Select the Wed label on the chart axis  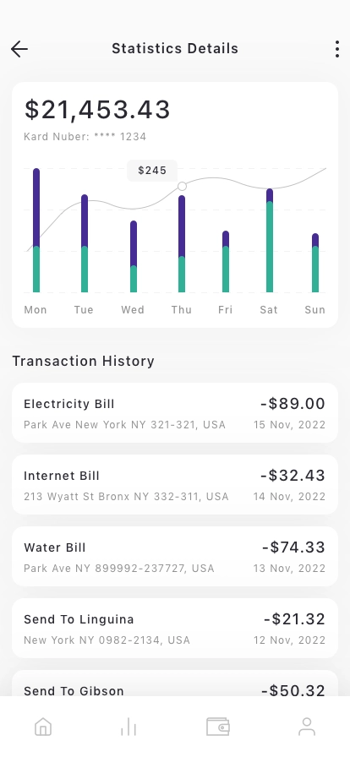coord(133,310)
